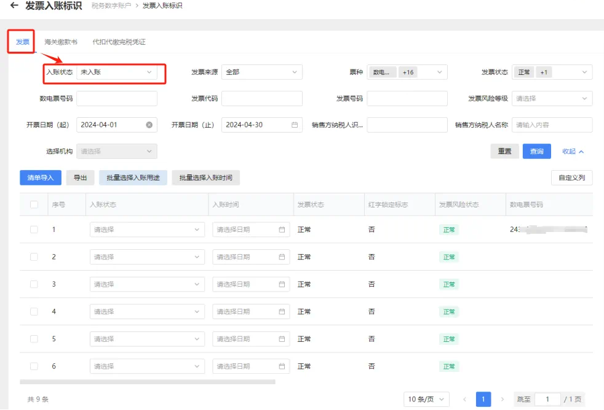Open the 10 条/页 page size dropdown
604x410 pixels.
coord(426,399)
